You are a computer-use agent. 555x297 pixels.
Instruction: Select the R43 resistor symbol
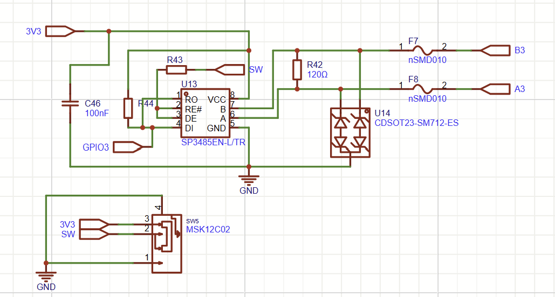coord(176,70)
